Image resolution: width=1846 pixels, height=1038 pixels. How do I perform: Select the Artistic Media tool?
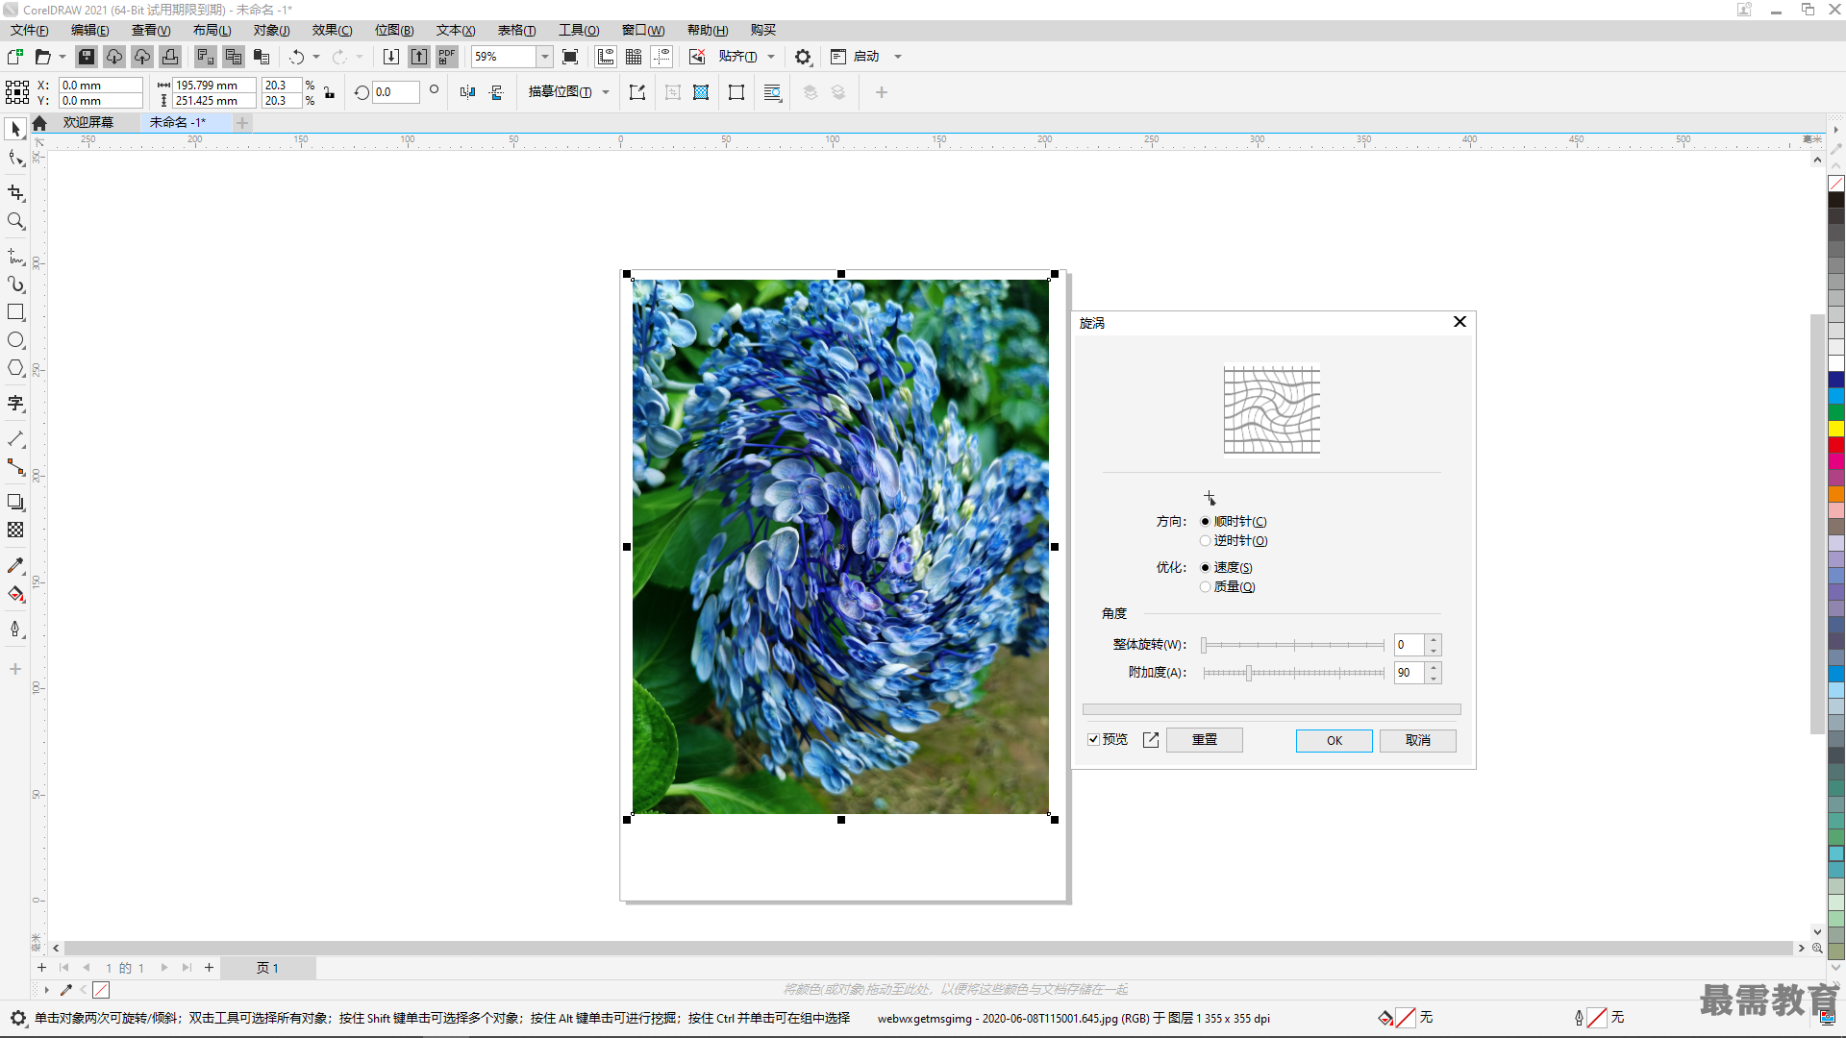(x=15, y=284)
